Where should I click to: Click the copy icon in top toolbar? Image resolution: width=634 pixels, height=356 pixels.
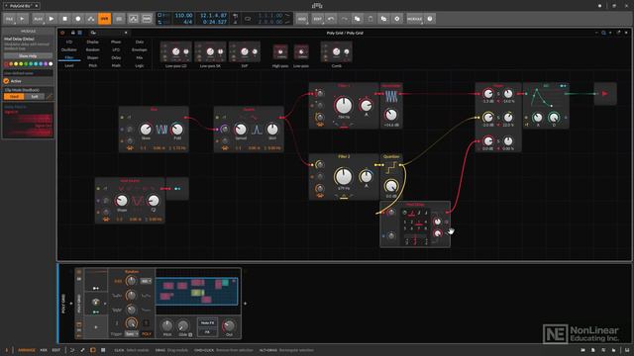click(x=358, y=19)
